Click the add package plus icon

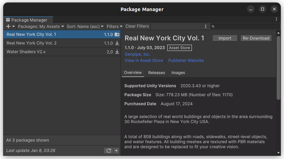[8, 26]
